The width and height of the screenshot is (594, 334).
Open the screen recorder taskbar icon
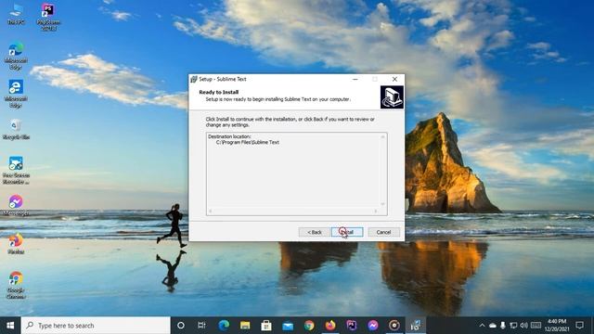(394, 326)
